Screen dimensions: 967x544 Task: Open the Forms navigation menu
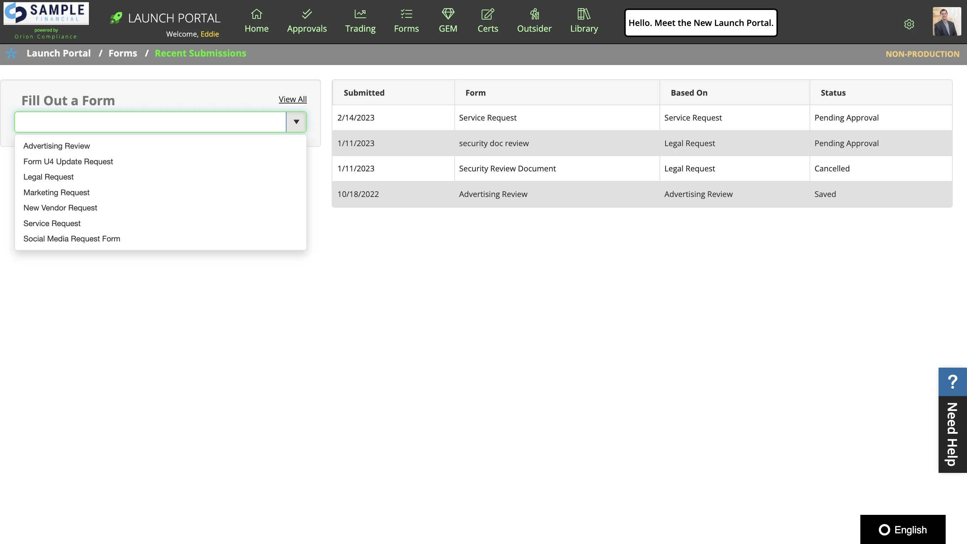406,21
